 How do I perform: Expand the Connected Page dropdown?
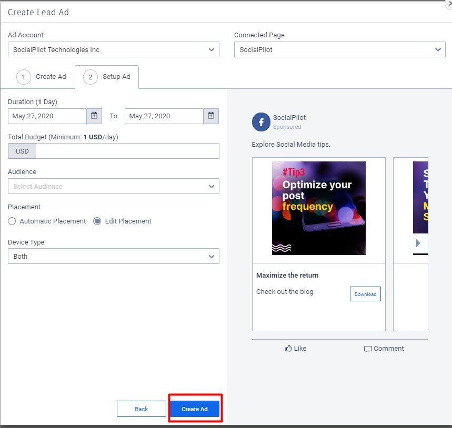pos(339,49)
